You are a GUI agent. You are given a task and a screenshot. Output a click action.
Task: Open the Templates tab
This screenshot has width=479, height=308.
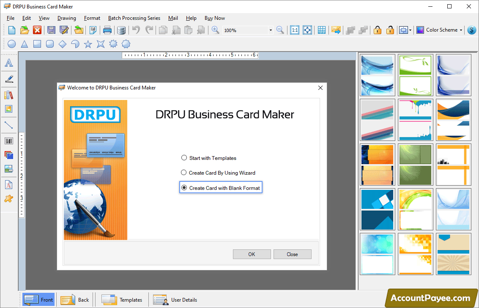pos(122,300)
